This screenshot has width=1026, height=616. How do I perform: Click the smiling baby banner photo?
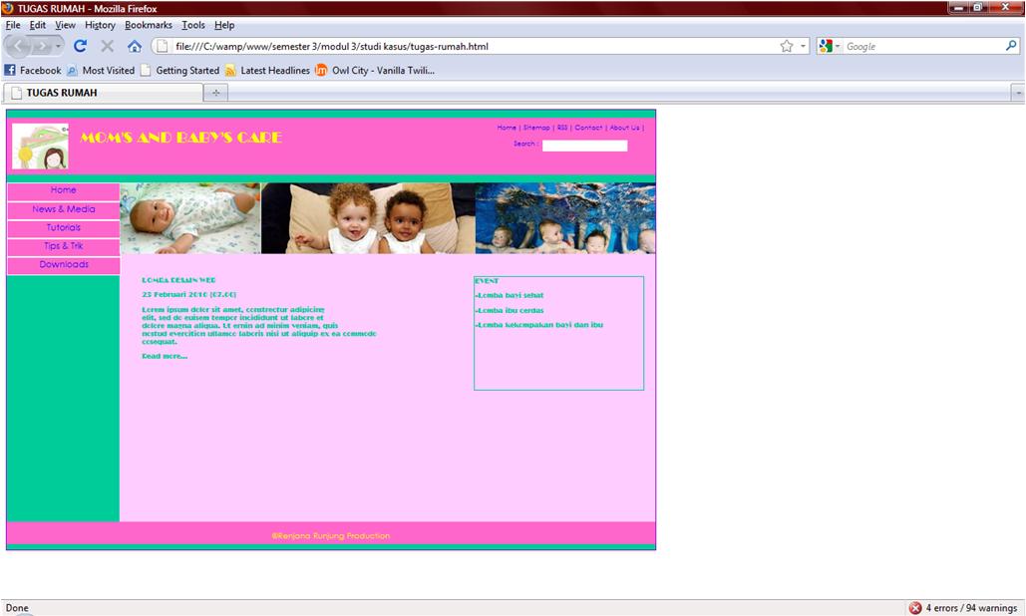189,218
